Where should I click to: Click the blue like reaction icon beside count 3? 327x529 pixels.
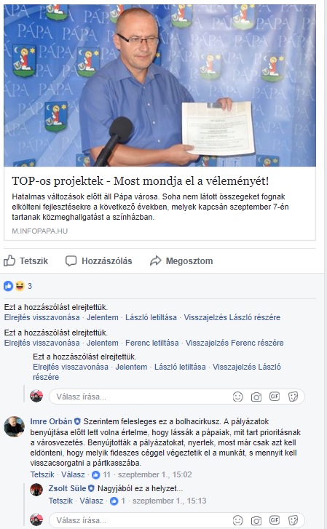[x=9, y=286]
